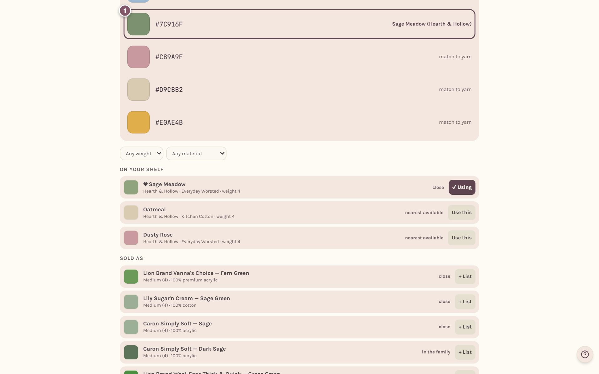Viewport: 599px width, 374px height.
Task: Select the #E0AE4B mustard color swatch
Action: pos(139,122)
